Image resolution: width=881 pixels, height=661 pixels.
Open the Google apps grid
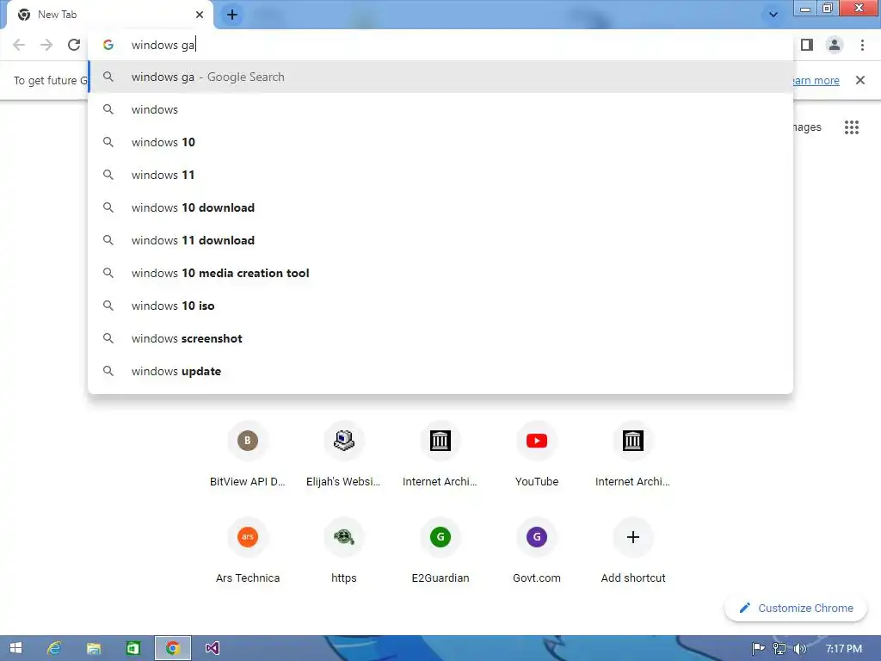coord(851,127)
